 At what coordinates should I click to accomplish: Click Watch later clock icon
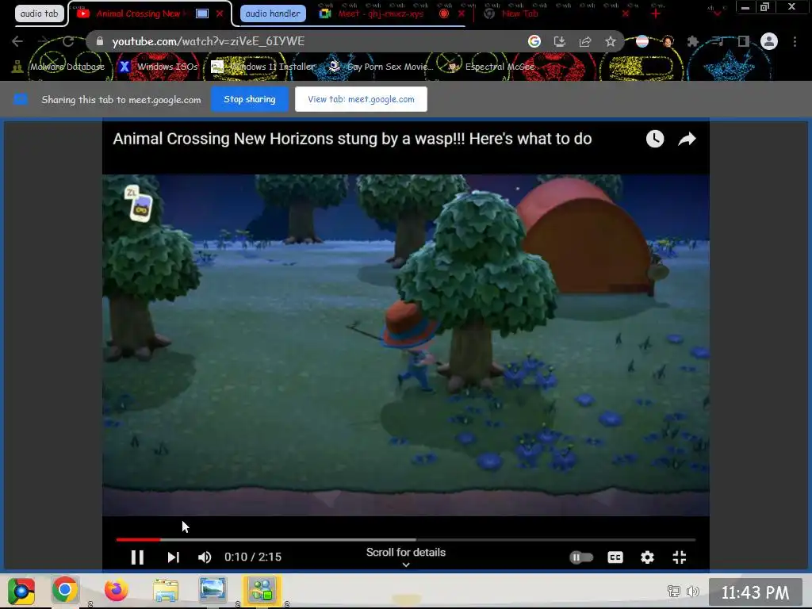coord(655,139)
